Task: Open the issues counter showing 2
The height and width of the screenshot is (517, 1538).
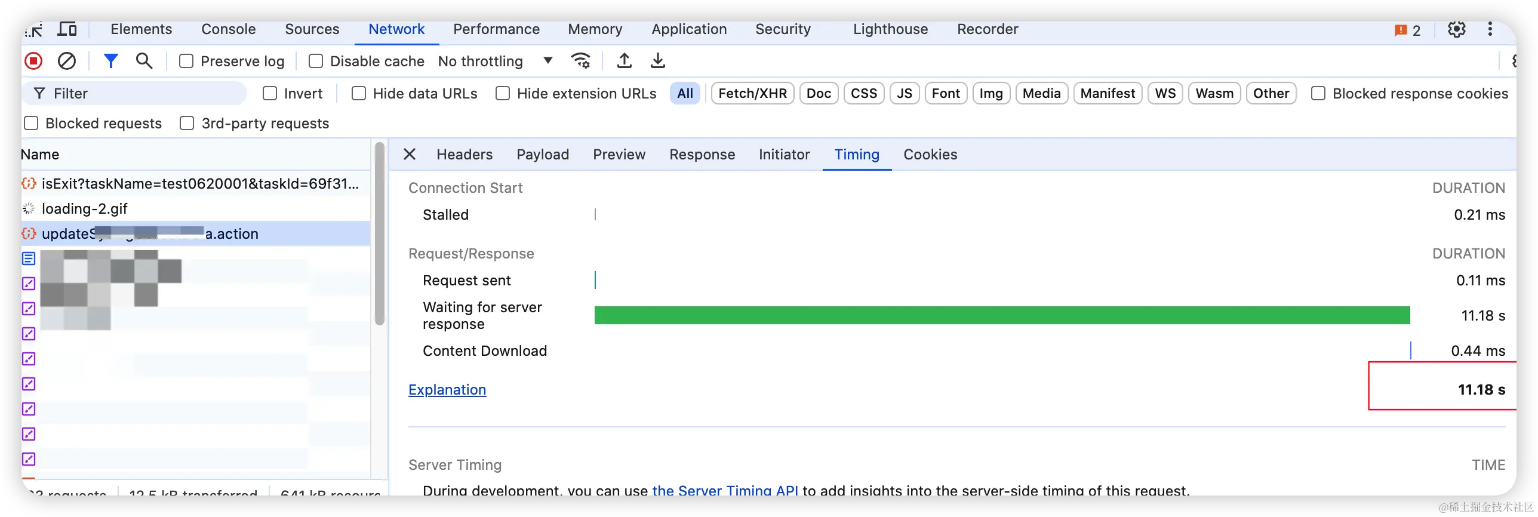Action: point(1407,30)
